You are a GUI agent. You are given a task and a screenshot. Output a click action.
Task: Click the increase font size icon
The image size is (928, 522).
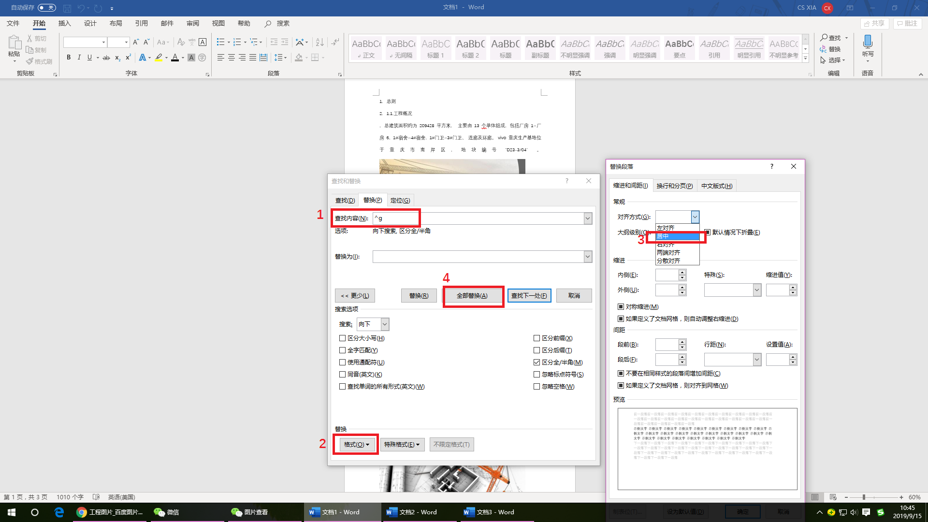136,42
